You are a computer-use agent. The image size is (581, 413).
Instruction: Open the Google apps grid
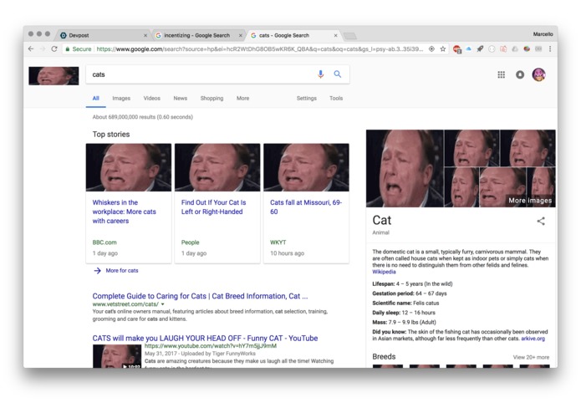click(x=501, y=74)
